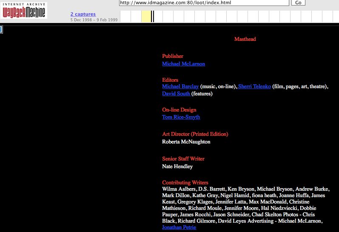Open Tom Rice-Smyth on-line design link
This screenshot has height=232, width=339.
click(x=181, y=117)
